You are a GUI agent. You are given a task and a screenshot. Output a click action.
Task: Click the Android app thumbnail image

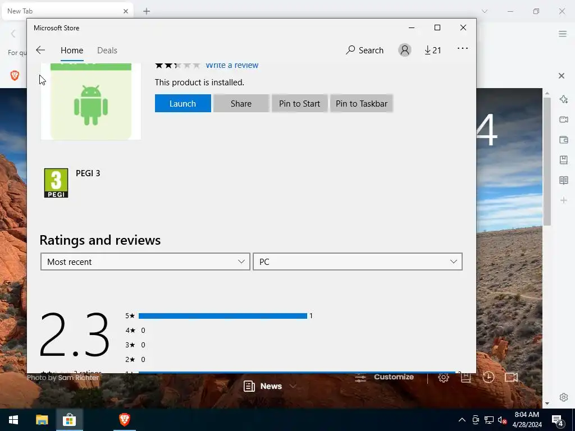[91, 102]
